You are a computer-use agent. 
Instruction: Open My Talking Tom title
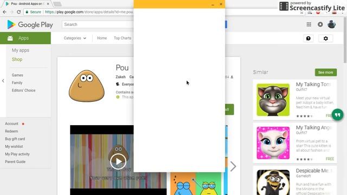click(313, 84)
